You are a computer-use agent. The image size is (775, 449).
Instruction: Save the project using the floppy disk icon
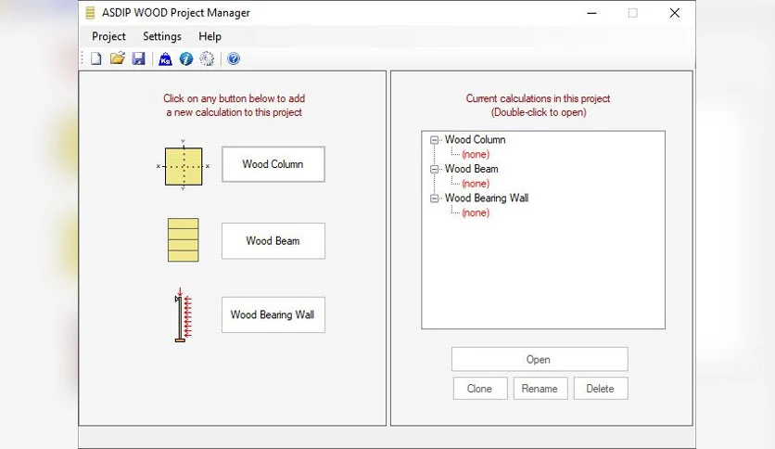point(138,58)
